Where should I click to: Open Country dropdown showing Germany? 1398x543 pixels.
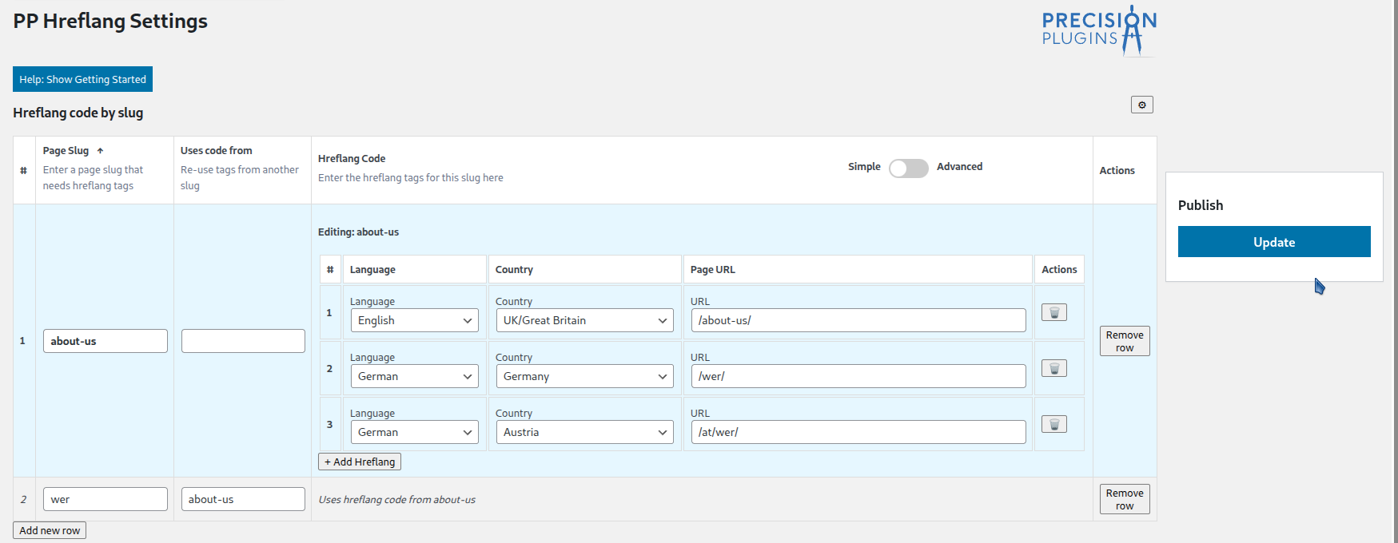pos(584,376)
